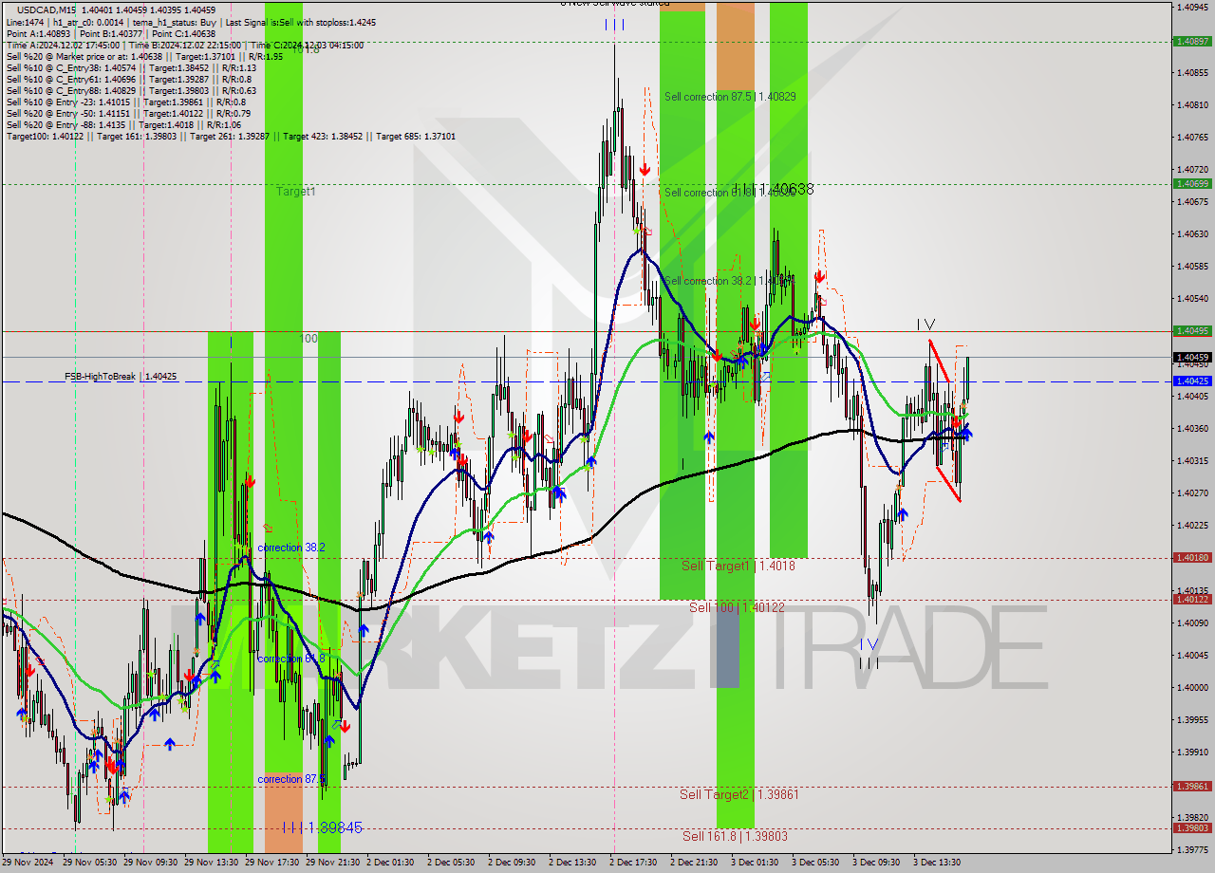Click the 1.39910 price scale value
This screenshot has height=873, width=1215.
pyautogui.click(x=1192, y=752)
